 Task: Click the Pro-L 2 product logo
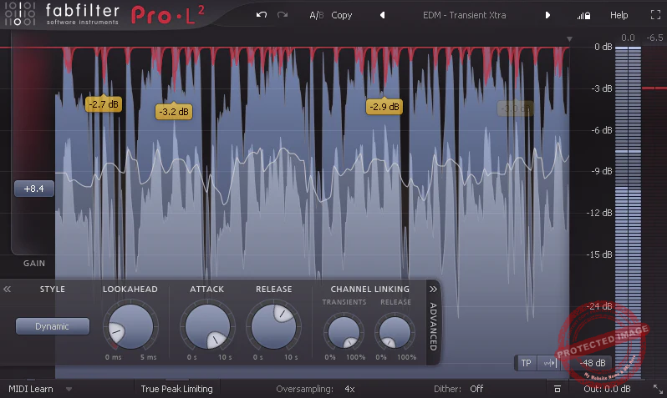click(x=168, y=15)
